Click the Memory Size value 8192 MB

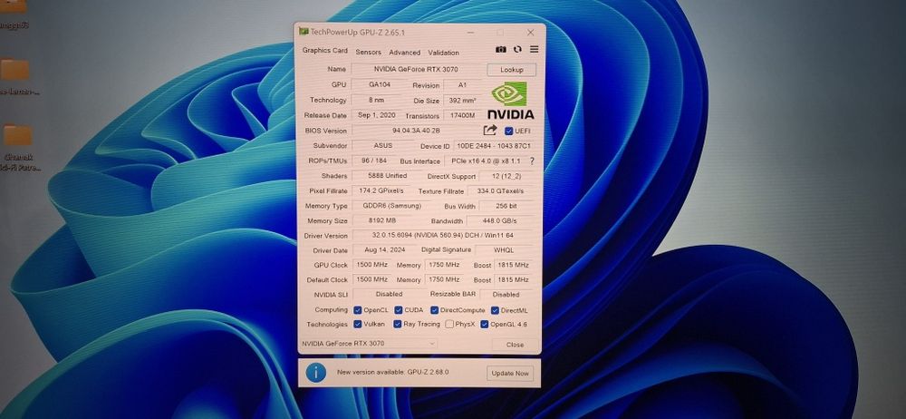(x=382, y=220)
